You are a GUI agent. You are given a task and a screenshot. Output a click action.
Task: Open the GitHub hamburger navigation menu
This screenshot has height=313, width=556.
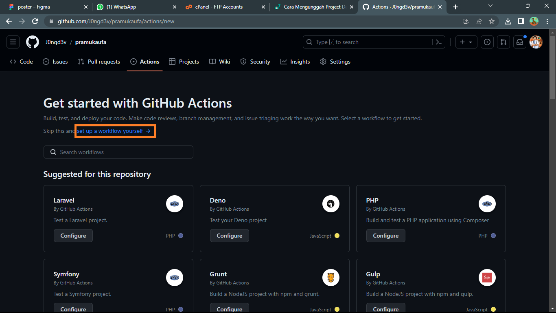13,42
